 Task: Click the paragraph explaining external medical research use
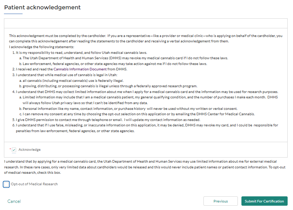point(145,167)
